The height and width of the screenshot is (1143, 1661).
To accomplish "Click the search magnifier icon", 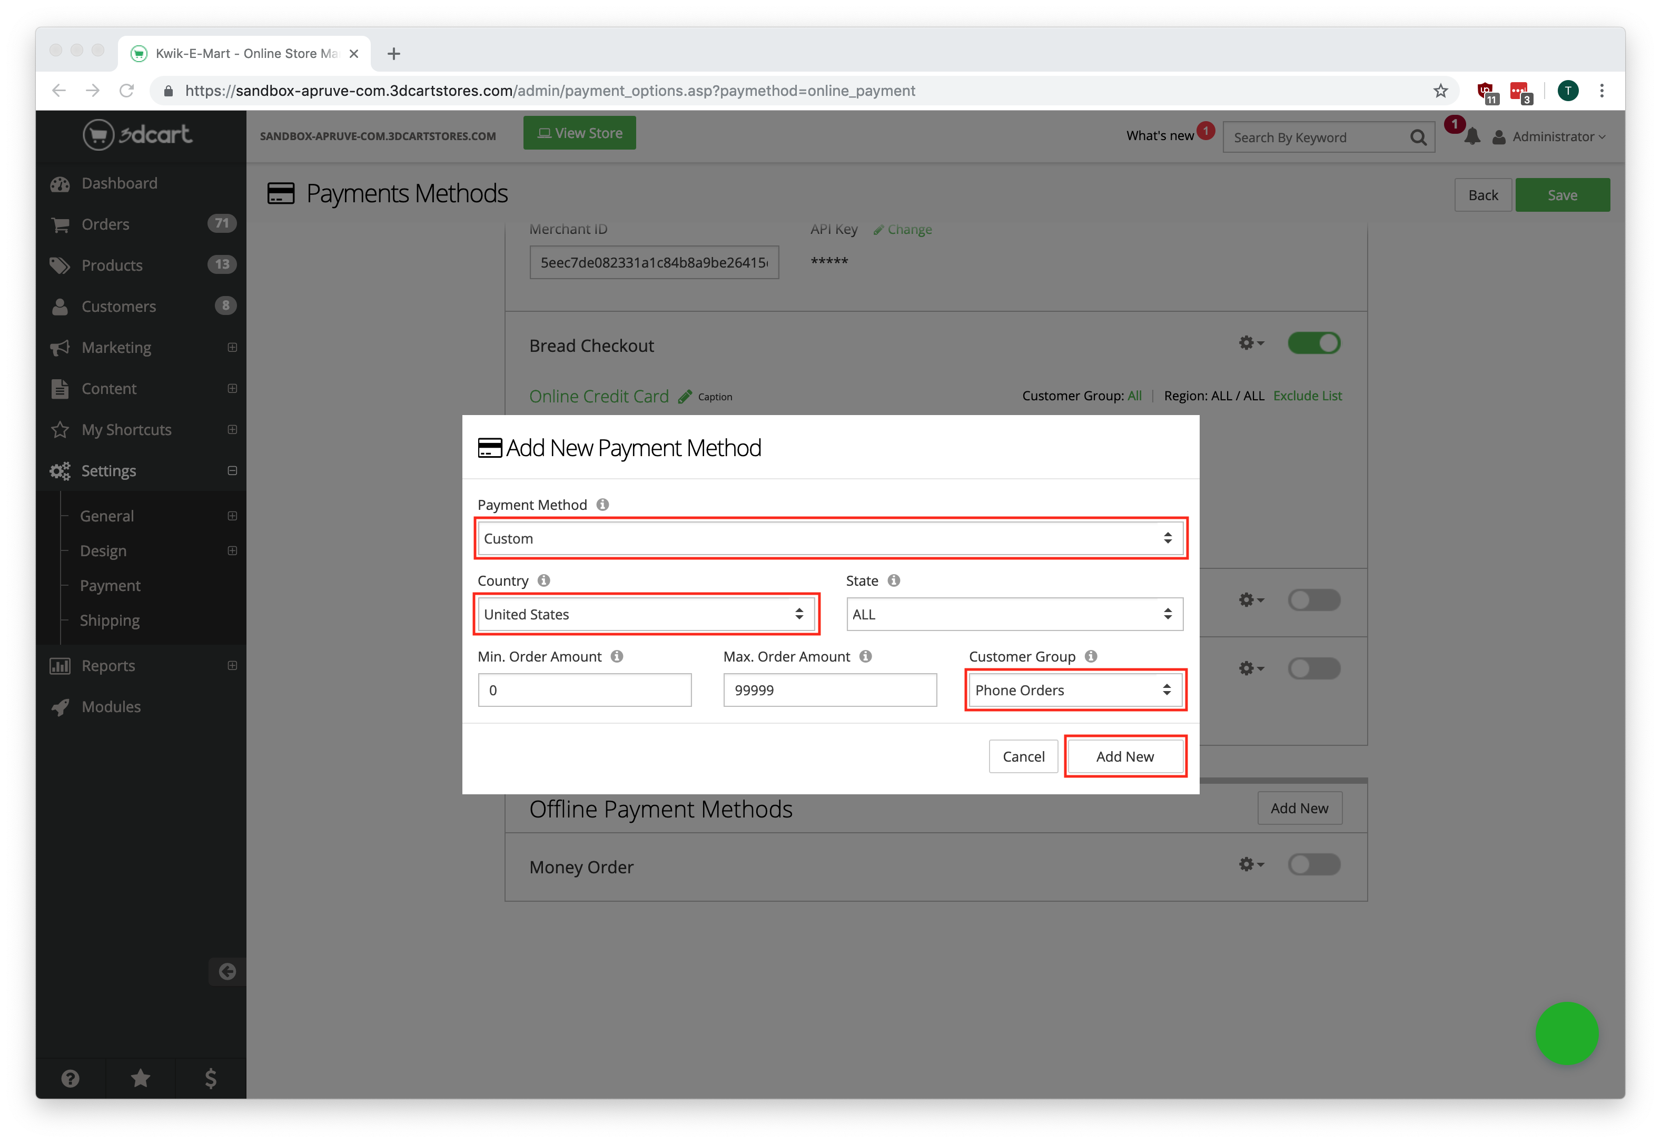I will (x=1418, y=137).
